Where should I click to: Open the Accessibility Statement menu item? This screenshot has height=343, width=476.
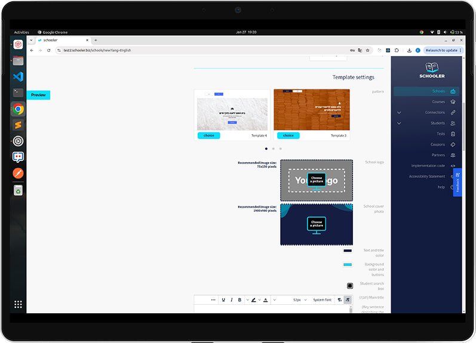(x=426, y=177)
